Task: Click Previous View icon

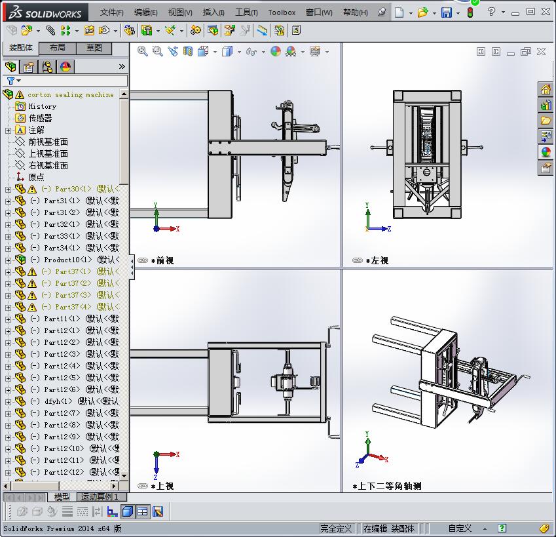Action: tap(173, 51)
